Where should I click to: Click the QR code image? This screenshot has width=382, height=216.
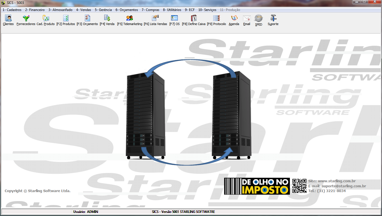(299, 186)
